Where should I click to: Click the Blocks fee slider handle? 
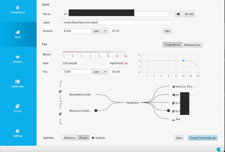[108, 52]
